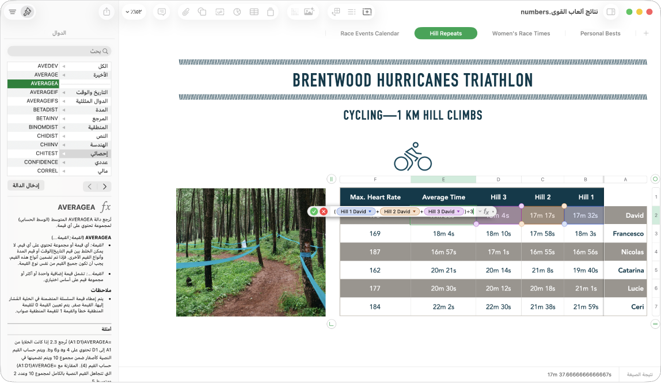
Task: Open the Hill 3 David token dropdown
Action: [458, 212]
